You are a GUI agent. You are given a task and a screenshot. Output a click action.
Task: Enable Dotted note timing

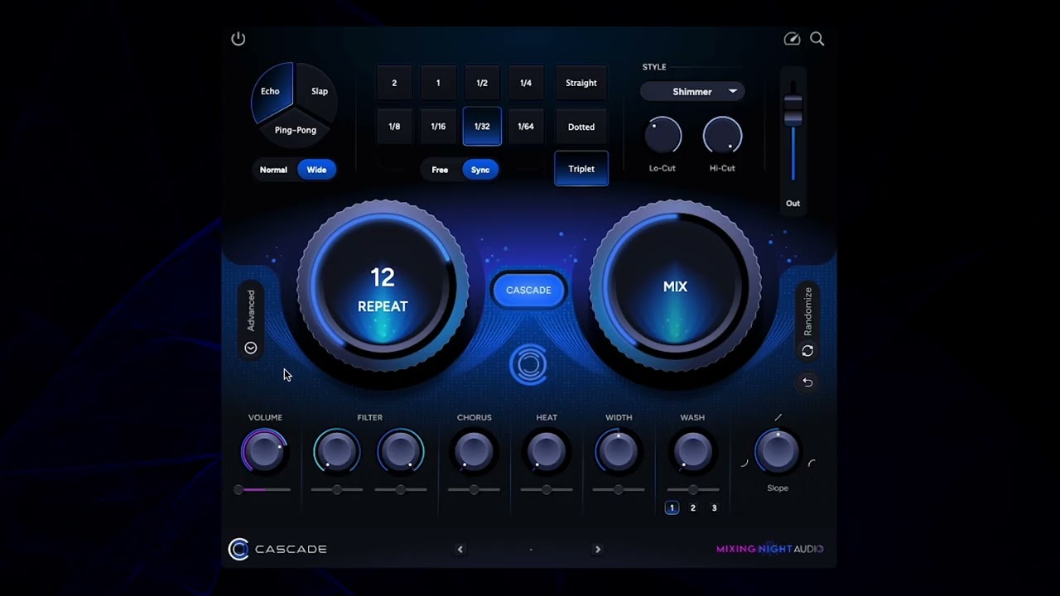click(581, 127)
